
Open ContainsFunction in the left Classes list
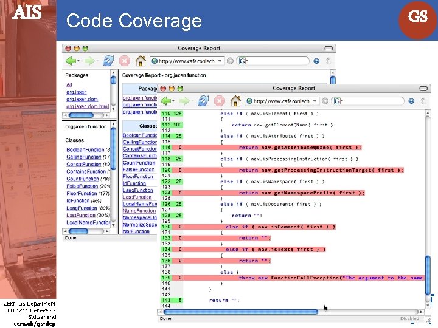(x=86, y=171)
